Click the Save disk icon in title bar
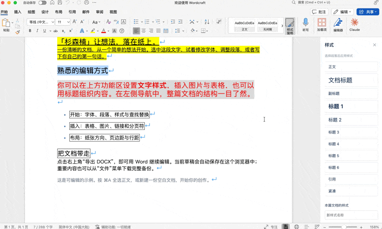 (60, 3)
